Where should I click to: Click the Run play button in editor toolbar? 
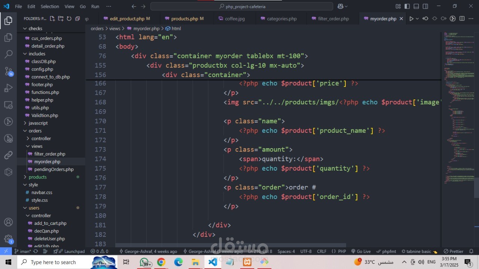click(x=411, y=19)
